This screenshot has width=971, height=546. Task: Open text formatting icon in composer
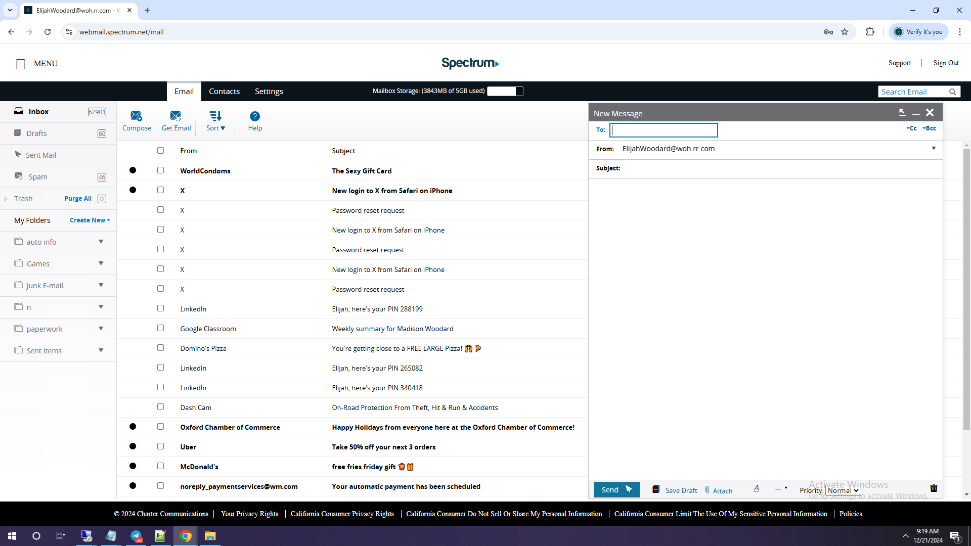tap(756, 488)
